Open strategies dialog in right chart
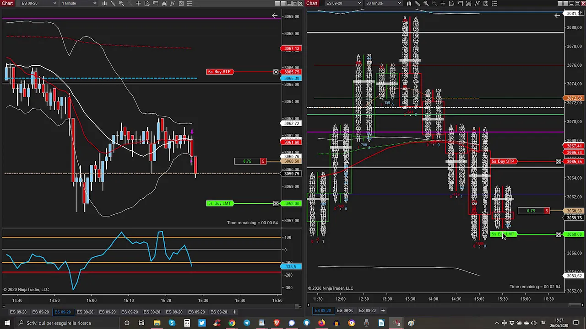The height and width of the screenshot is (329, 586). tap(486, 3)
